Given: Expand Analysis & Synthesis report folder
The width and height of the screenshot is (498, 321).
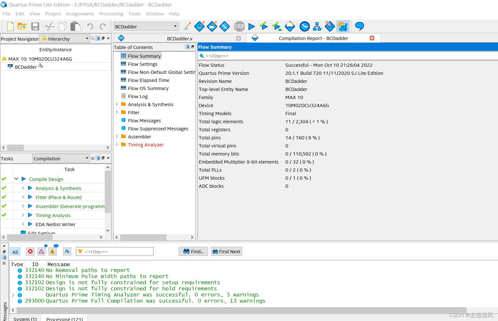Looking at the screenshot, I should click(x=117, y=104).
